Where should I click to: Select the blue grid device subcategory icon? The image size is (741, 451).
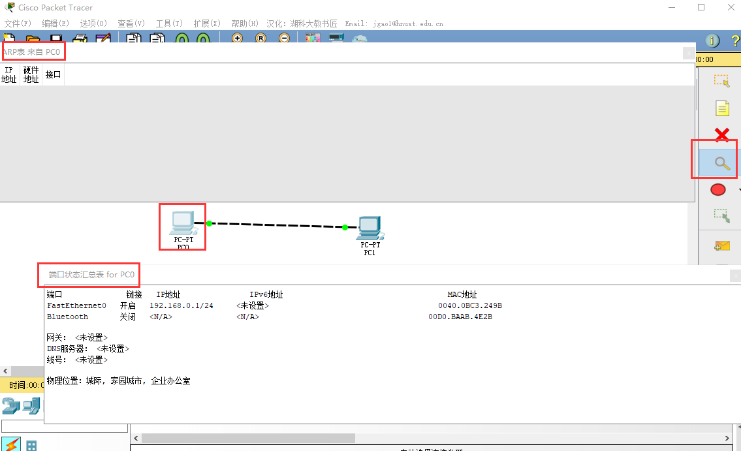coord(31,445)
